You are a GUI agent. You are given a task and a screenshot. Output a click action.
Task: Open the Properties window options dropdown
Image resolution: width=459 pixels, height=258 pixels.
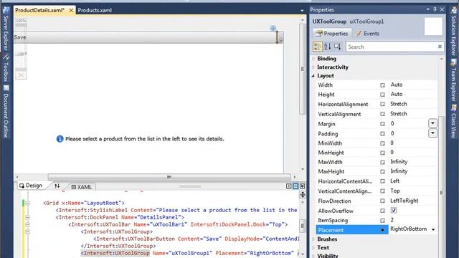tap(428, 9)
